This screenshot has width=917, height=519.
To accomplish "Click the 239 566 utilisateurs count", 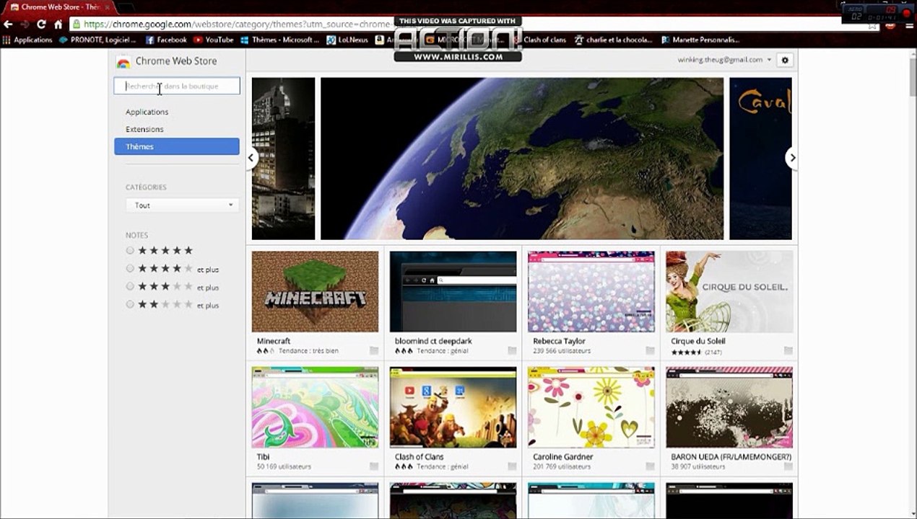I will 562,351.
